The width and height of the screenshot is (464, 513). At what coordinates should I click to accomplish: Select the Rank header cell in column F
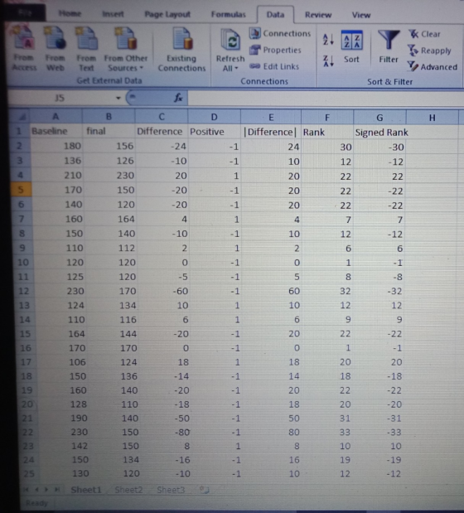[327, 133]
